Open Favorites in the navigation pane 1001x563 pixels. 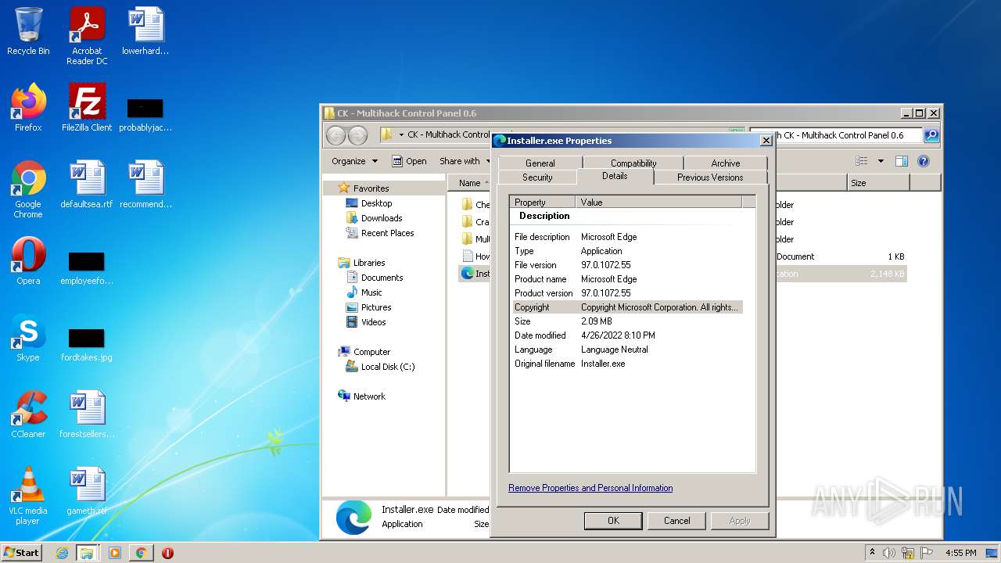[x=371, y=188]
